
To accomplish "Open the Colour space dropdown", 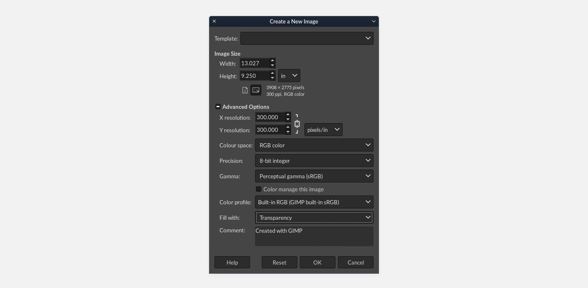I will point(314,145).
